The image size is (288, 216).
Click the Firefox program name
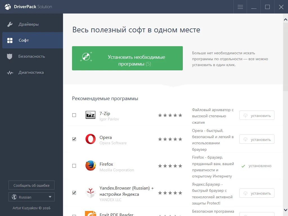(x=106, y=164)
